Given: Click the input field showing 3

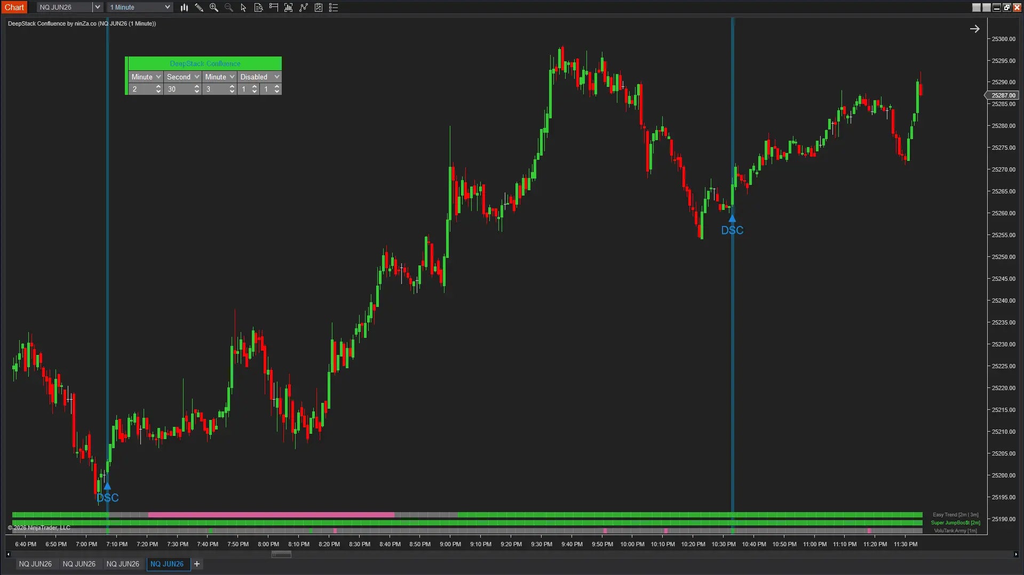Looking at the screenshot, I should (216, 89).
